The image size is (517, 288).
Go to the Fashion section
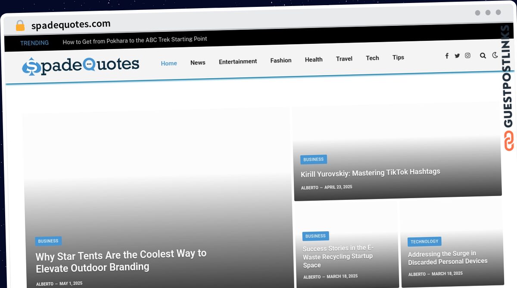tap(281, 61)
